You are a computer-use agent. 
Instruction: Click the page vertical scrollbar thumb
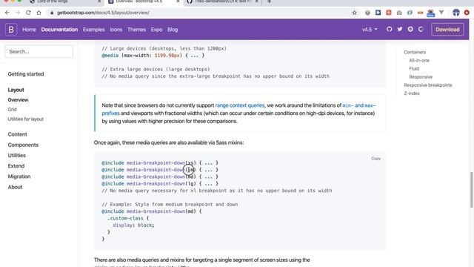pyautogui.click(x=471, y=190)
